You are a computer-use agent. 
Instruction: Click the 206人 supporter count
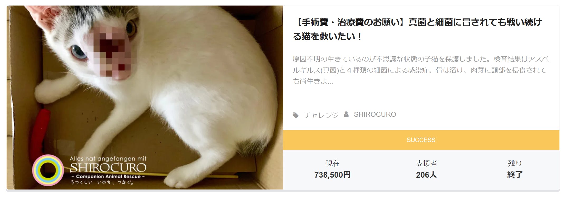click(426, 175)
